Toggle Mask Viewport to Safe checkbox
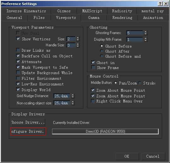This screenshot has height=163, width=170. [x=18, y=67]
